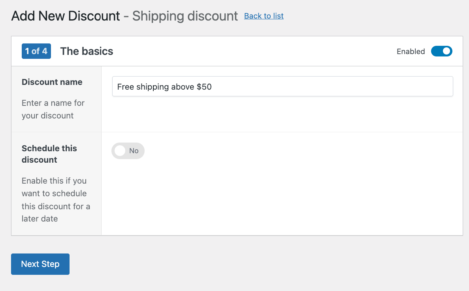Click "The basics" section heading
The height and width of the screenshot is (291, 469).
(87, 51)
